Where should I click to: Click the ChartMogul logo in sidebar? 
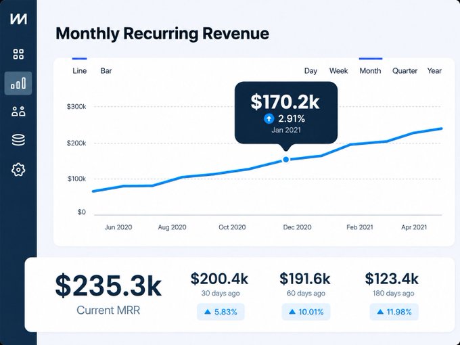click(18, 19)
